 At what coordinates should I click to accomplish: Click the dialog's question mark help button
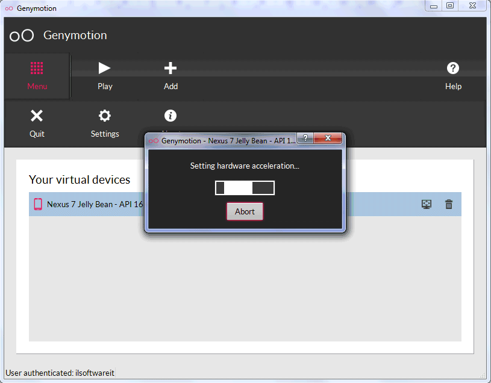point(305,138)
